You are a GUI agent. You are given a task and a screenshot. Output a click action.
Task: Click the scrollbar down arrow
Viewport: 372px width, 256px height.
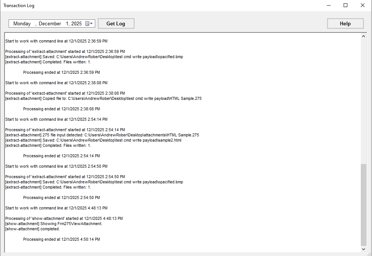pos(363,249)
